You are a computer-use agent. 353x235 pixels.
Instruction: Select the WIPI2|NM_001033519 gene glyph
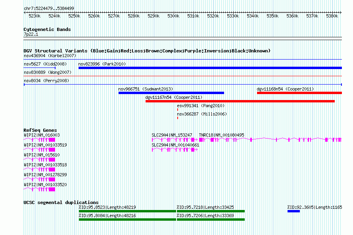click(39, 150)
